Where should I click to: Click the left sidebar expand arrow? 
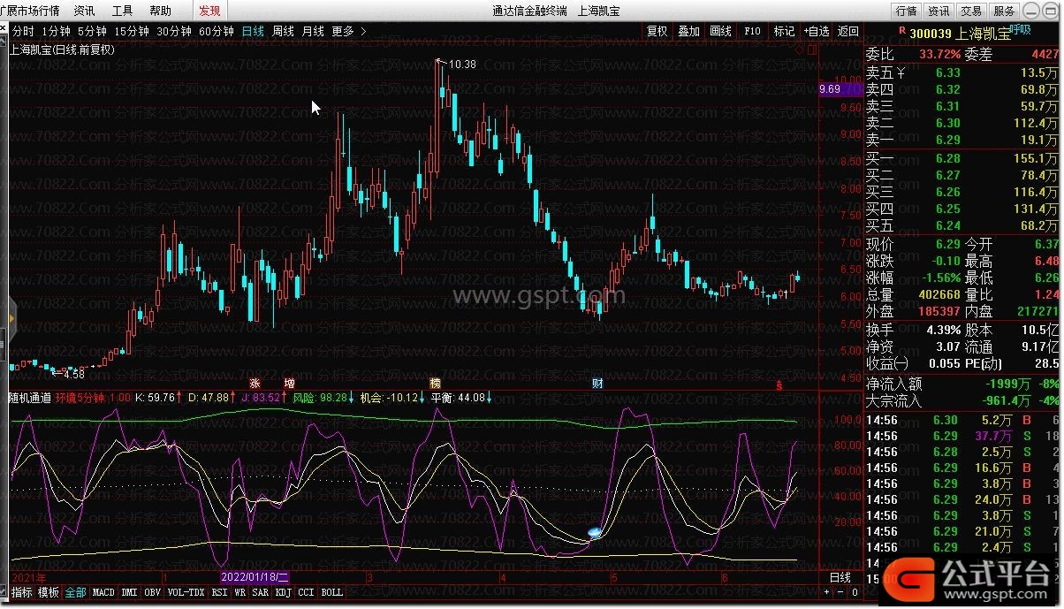pos(11,318)
